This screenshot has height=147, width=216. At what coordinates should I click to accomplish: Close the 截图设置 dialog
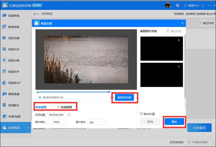182,23
